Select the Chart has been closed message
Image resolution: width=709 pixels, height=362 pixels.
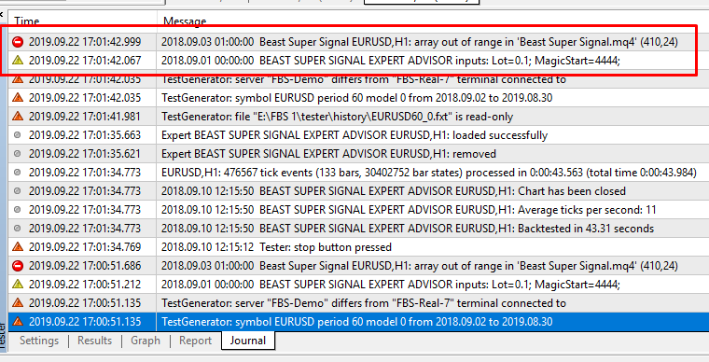click(x=394, y=191)
